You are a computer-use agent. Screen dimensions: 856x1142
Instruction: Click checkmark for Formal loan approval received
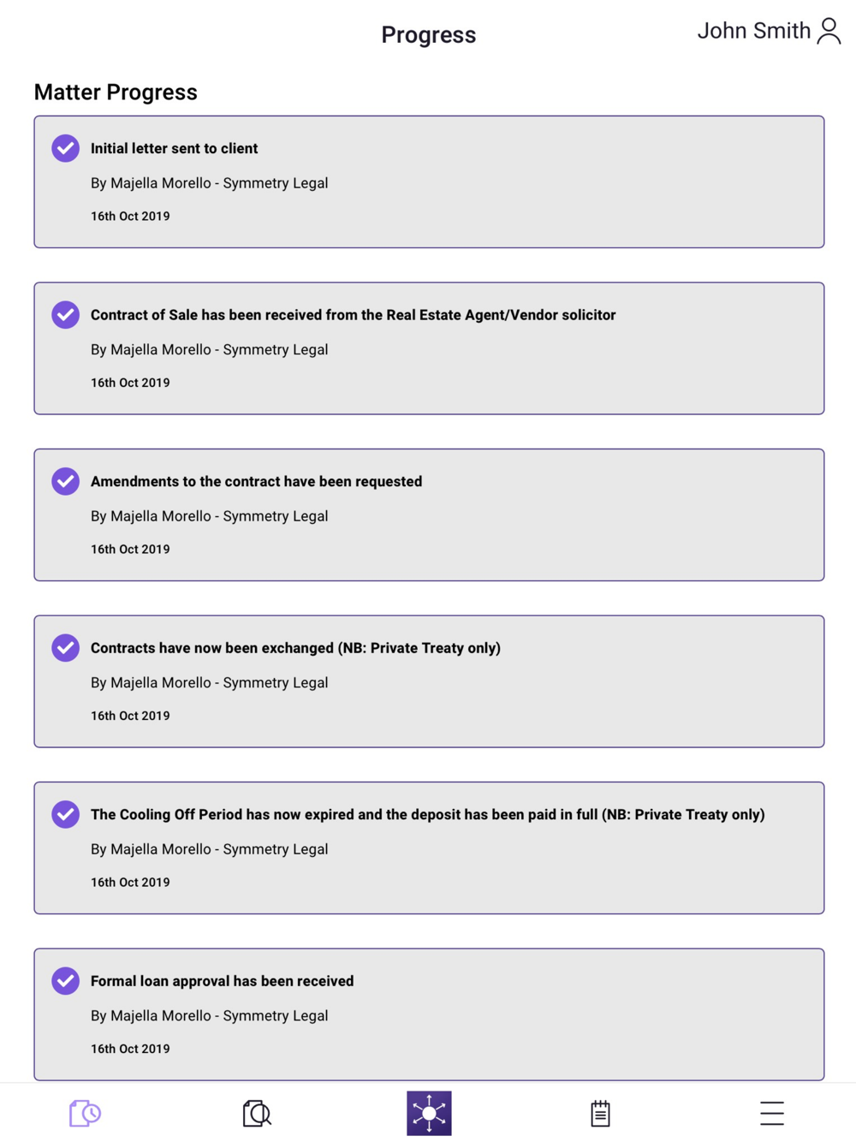coord(65,981)
